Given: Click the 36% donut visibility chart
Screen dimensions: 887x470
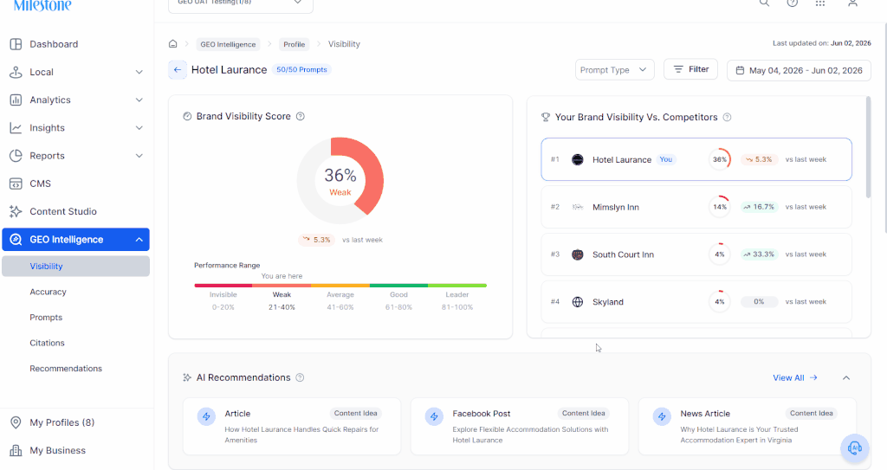Looking at the screenshot, I should point(340,180).
